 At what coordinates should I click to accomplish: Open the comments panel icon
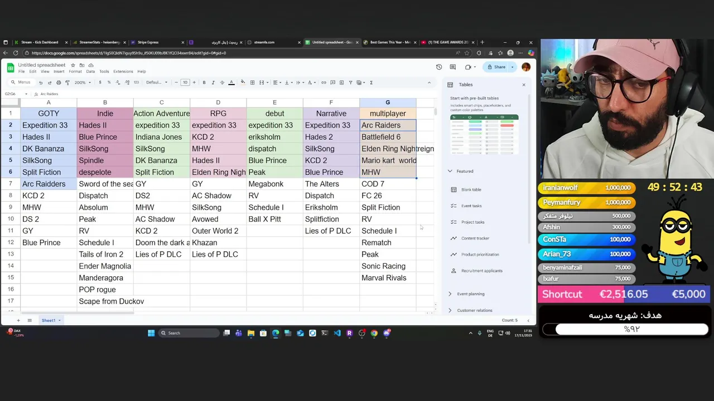(453, 67)
